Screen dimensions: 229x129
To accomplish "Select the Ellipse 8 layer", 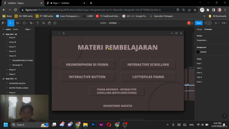I will (x=12, y=70).
